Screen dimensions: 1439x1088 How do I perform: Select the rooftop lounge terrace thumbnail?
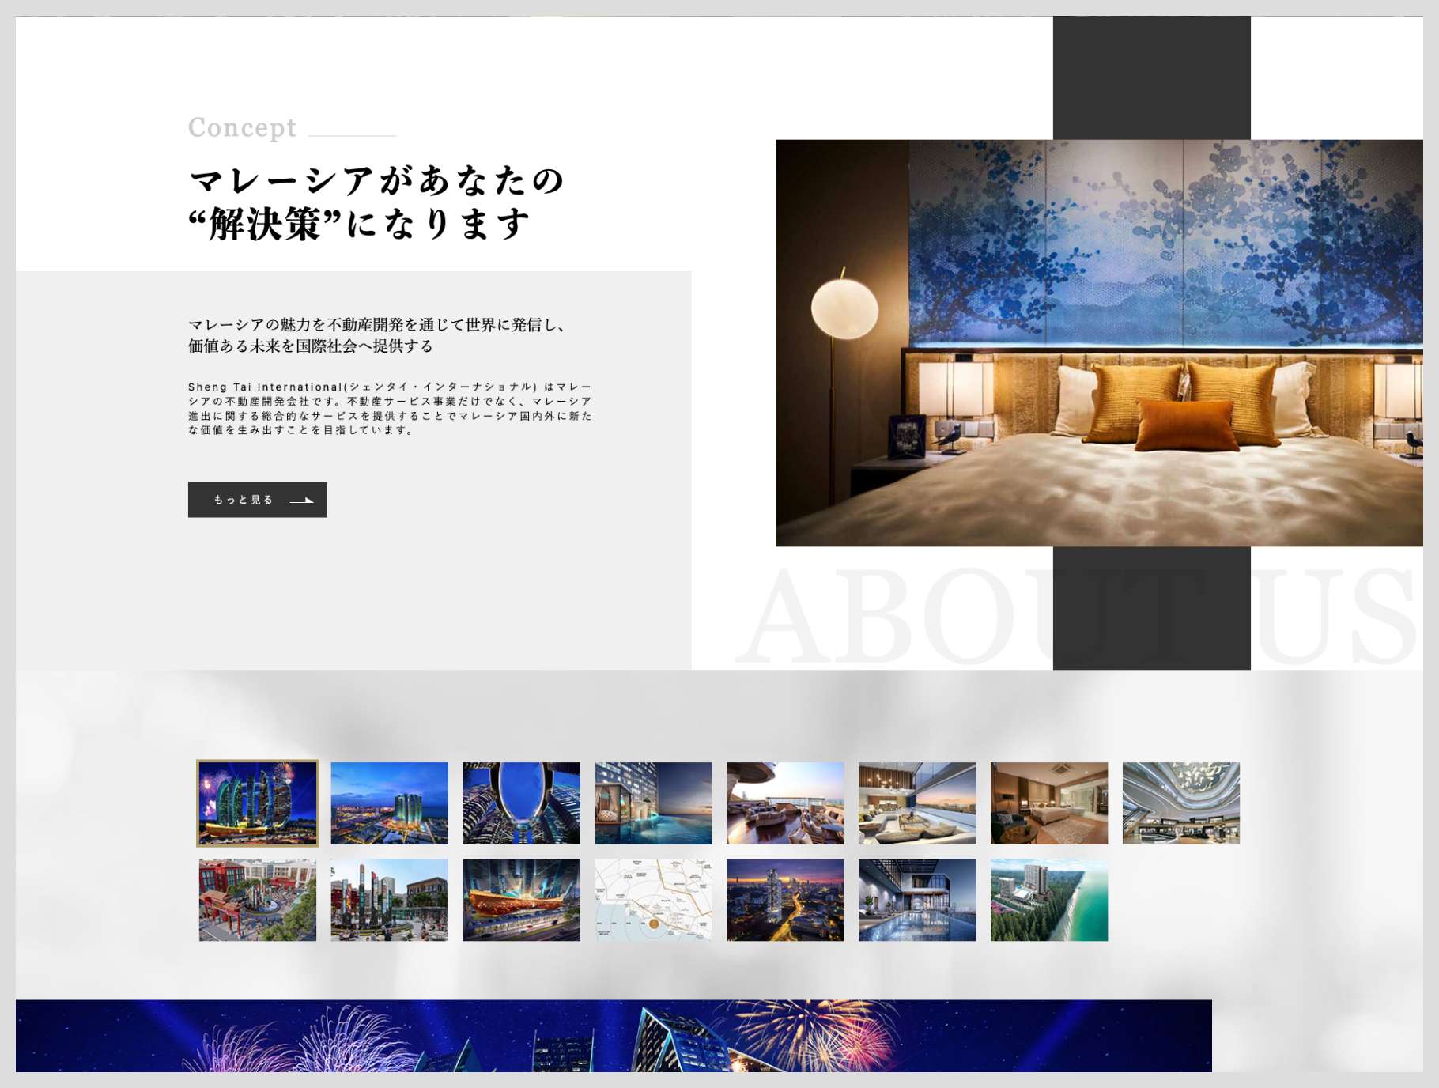point(785,803)
